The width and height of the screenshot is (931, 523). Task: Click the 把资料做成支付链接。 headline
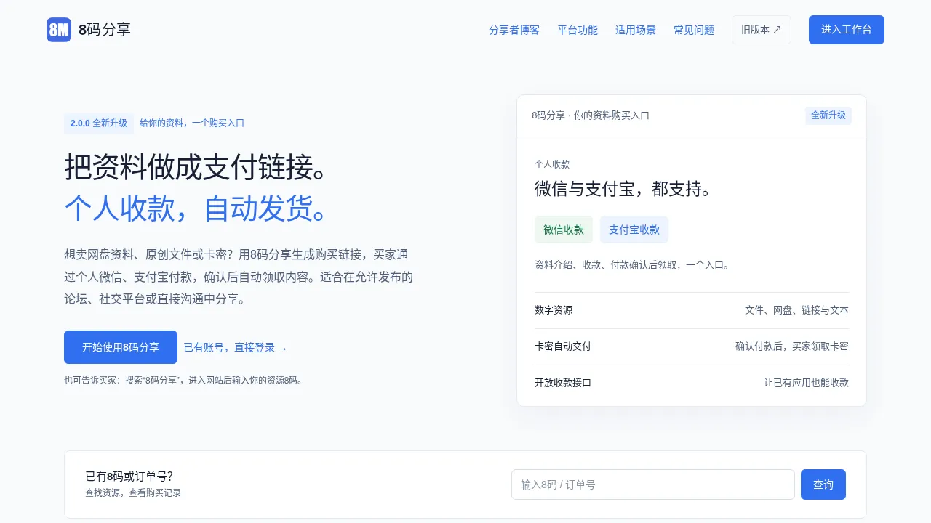click(x=199, y=167)
